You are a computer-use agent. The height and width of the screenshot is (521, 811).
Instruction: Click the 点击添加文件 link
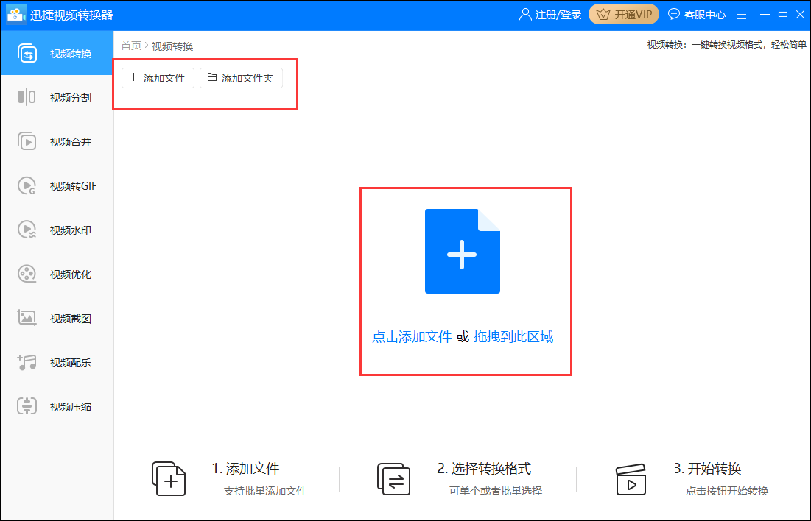(412, 337)
